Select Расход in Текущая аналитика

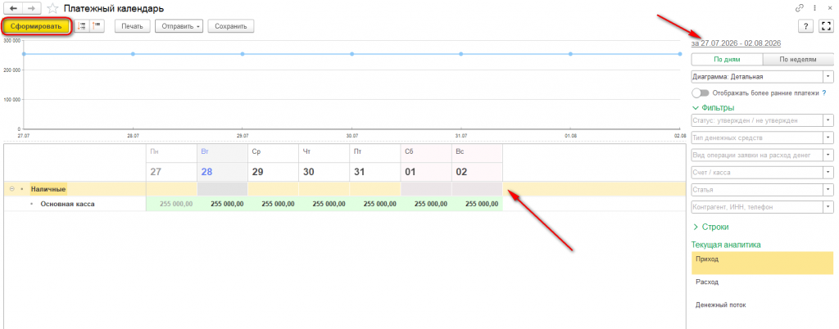[x=707, y=282]
